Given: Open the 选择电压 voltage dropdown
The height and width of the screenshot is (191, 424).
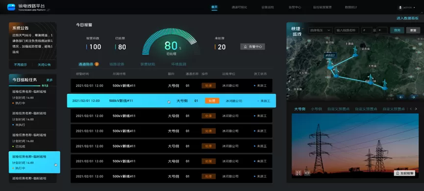Looking at the screenshot, I should (320, 30).
